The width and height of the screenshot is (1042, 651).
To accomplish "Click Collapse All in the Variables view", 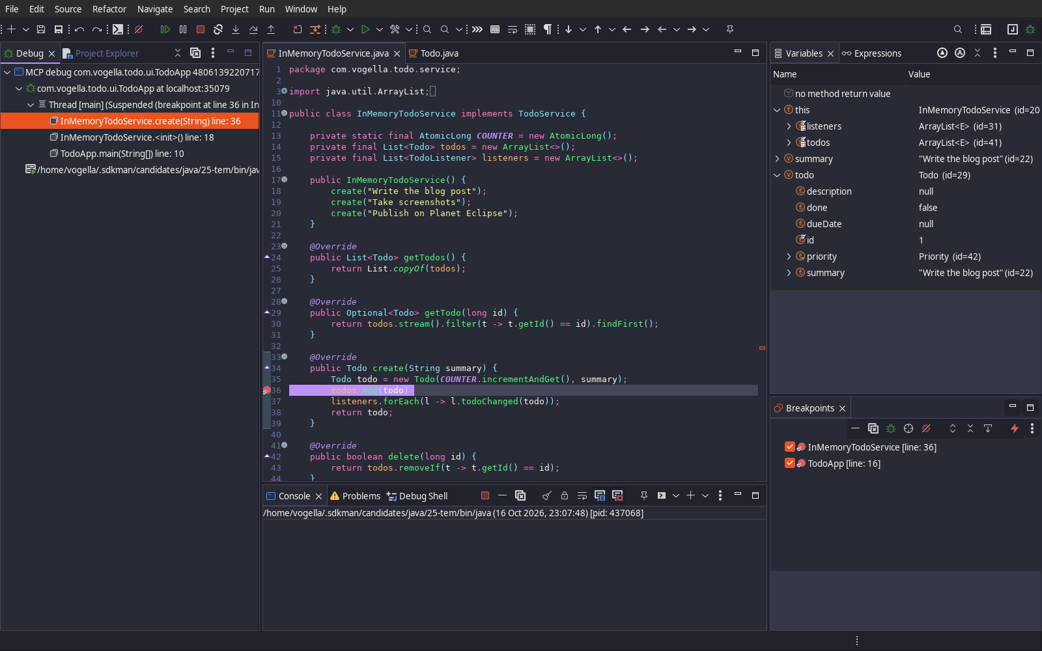I will coord(977,53).
